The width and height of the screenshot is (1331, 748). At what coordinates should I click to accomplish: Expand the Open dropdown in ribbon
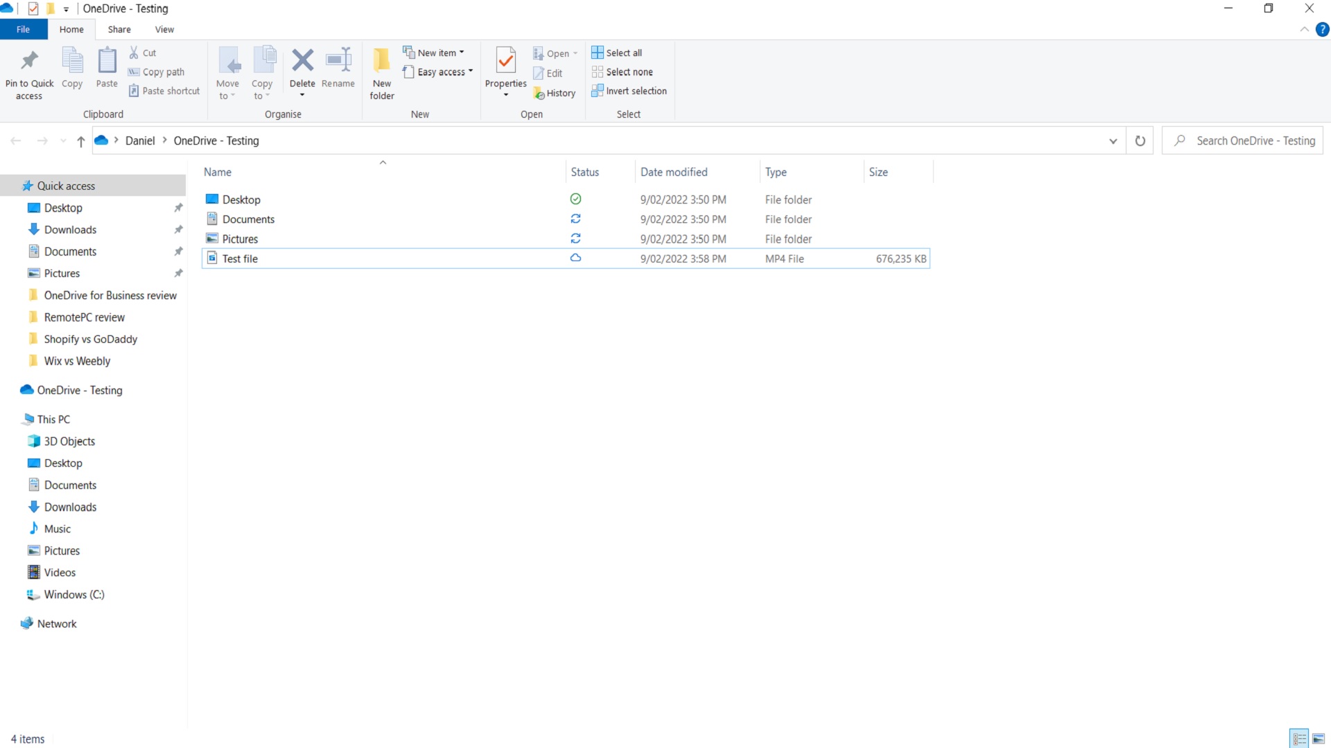[575, 53]
